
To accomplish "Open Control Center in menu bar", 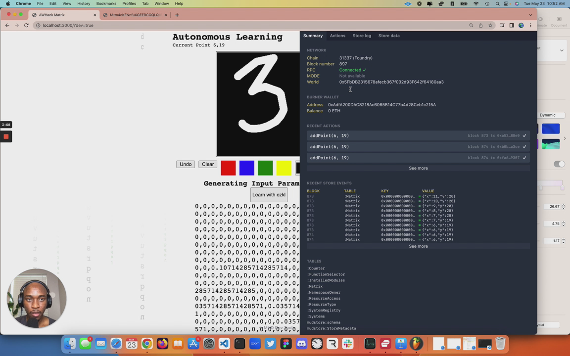I will 506,3.
